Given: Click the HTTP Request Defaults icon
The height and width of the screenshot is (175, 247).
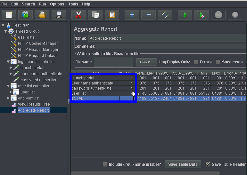Looking at the screenshot, I should tap(13, 56).
